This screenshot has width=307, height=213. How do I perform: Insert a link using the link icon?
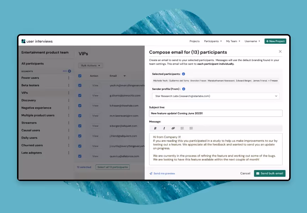tap(173, 128)
